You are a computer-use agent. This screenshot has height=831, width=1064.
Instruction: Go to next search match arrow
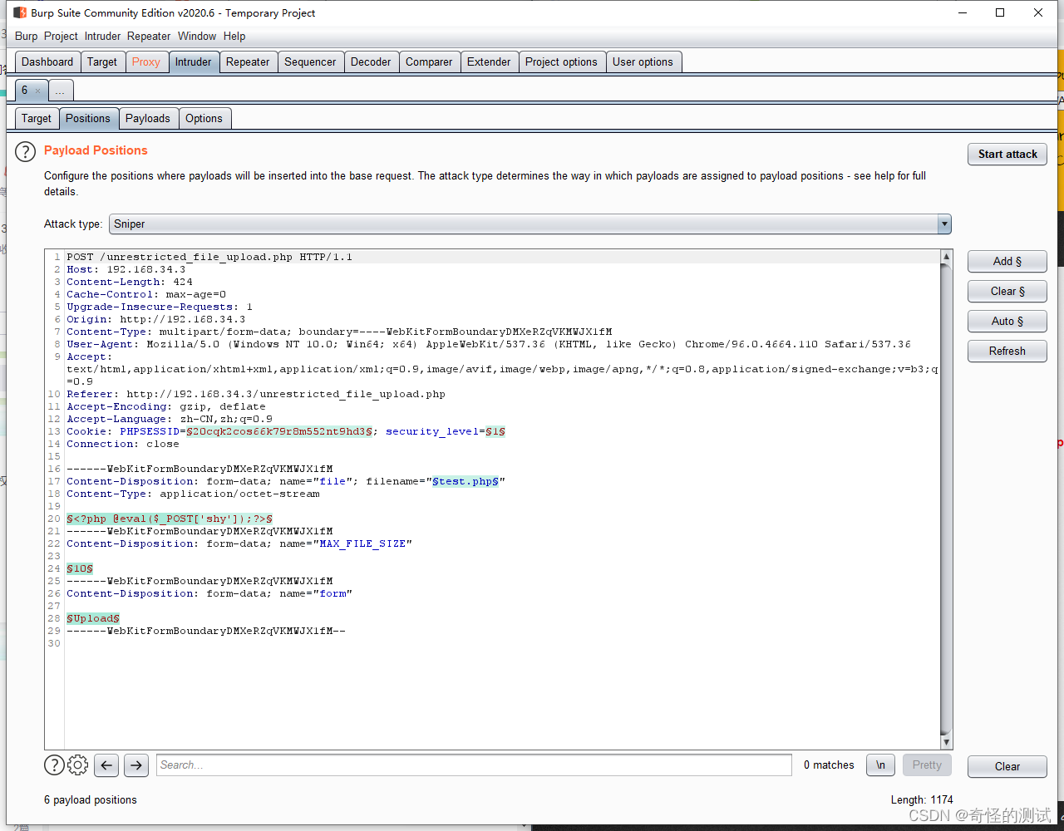(x=136, y=765)
